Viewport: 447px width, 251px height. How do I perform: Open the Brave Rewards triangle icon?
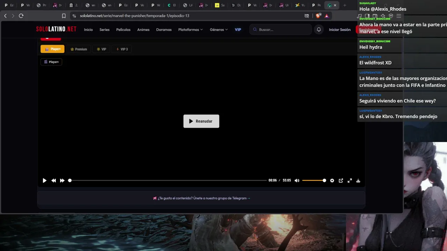(327, 16)
